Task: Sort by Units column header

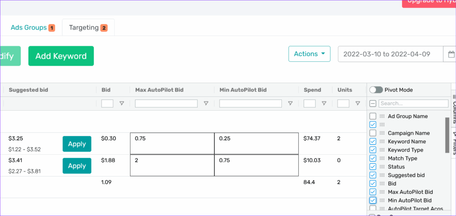Action: pyautogui.click(x=345, y=90)
